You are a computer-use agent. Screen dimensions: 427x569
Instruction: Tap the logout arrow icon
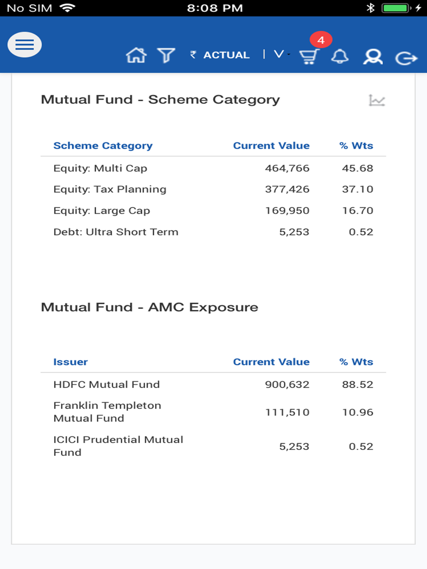406,58
